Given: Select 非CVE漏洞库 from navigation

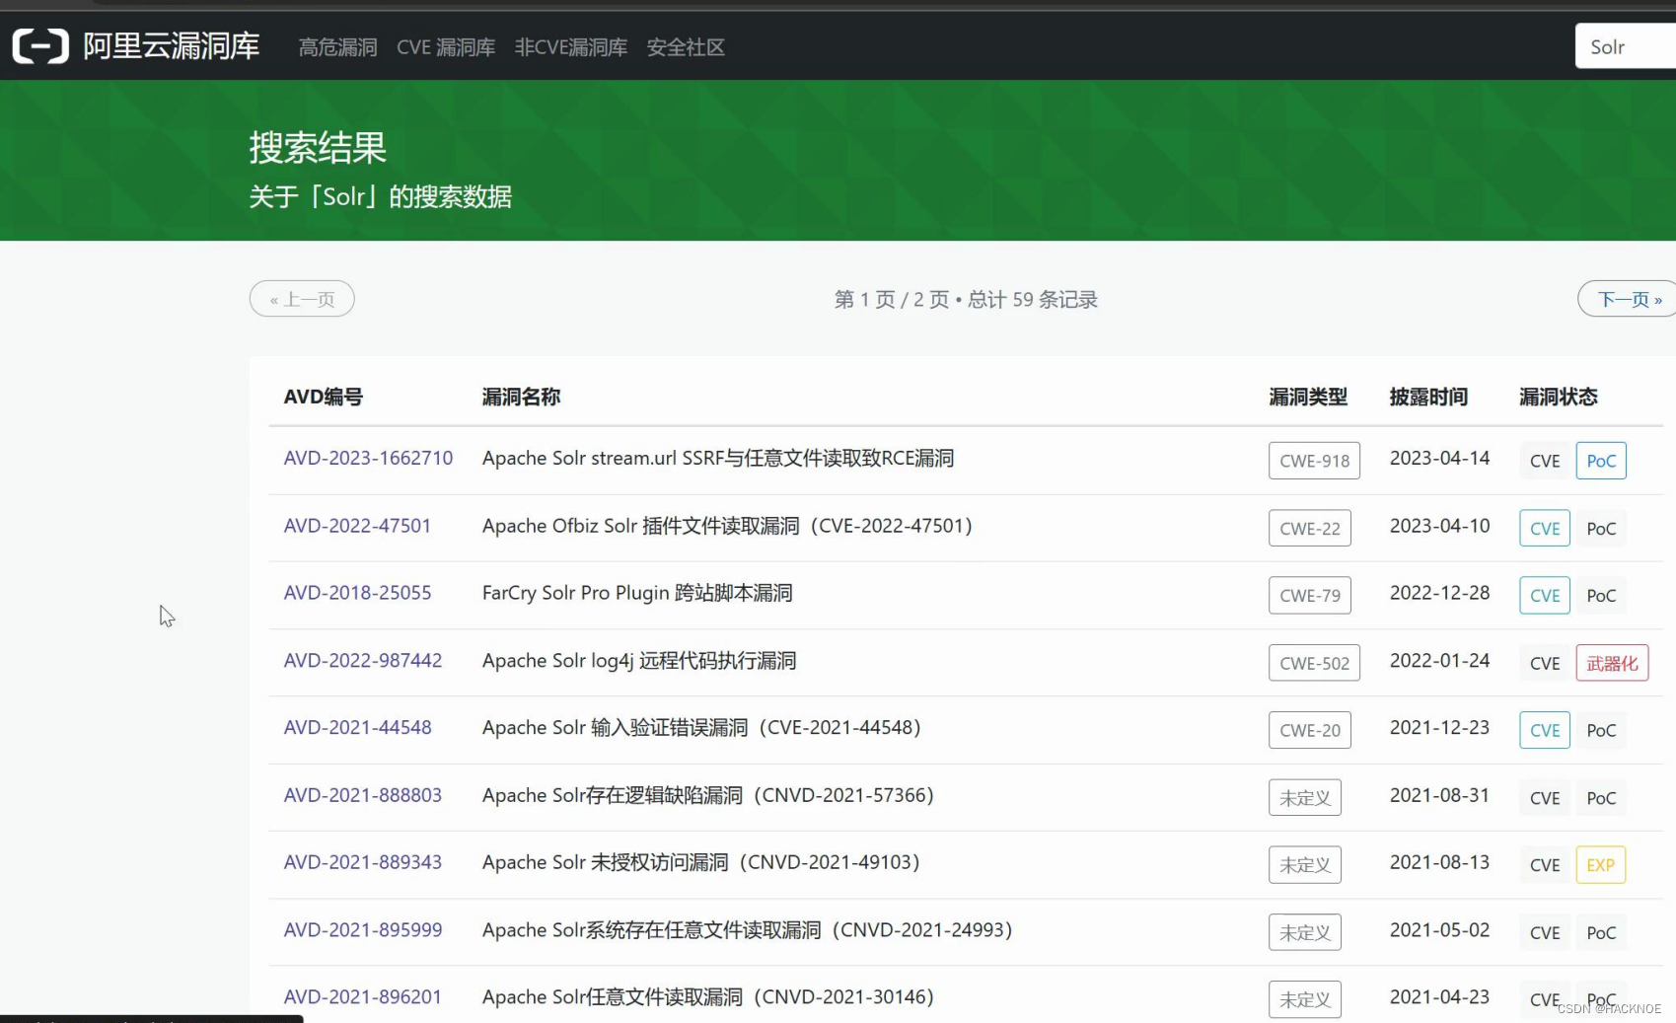Looking at the screenshot, I should [570, 46].
